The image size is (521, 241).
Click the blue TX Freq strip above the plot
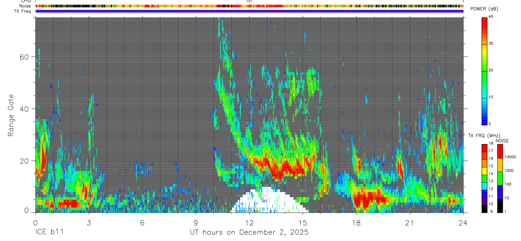pos(249,11)
